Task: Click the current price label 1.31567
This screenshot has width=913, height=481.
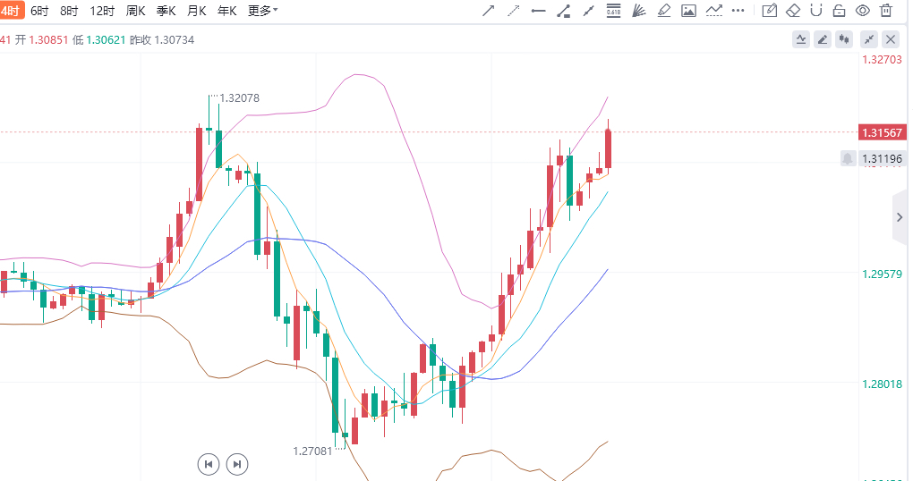Action: point(883,132)
